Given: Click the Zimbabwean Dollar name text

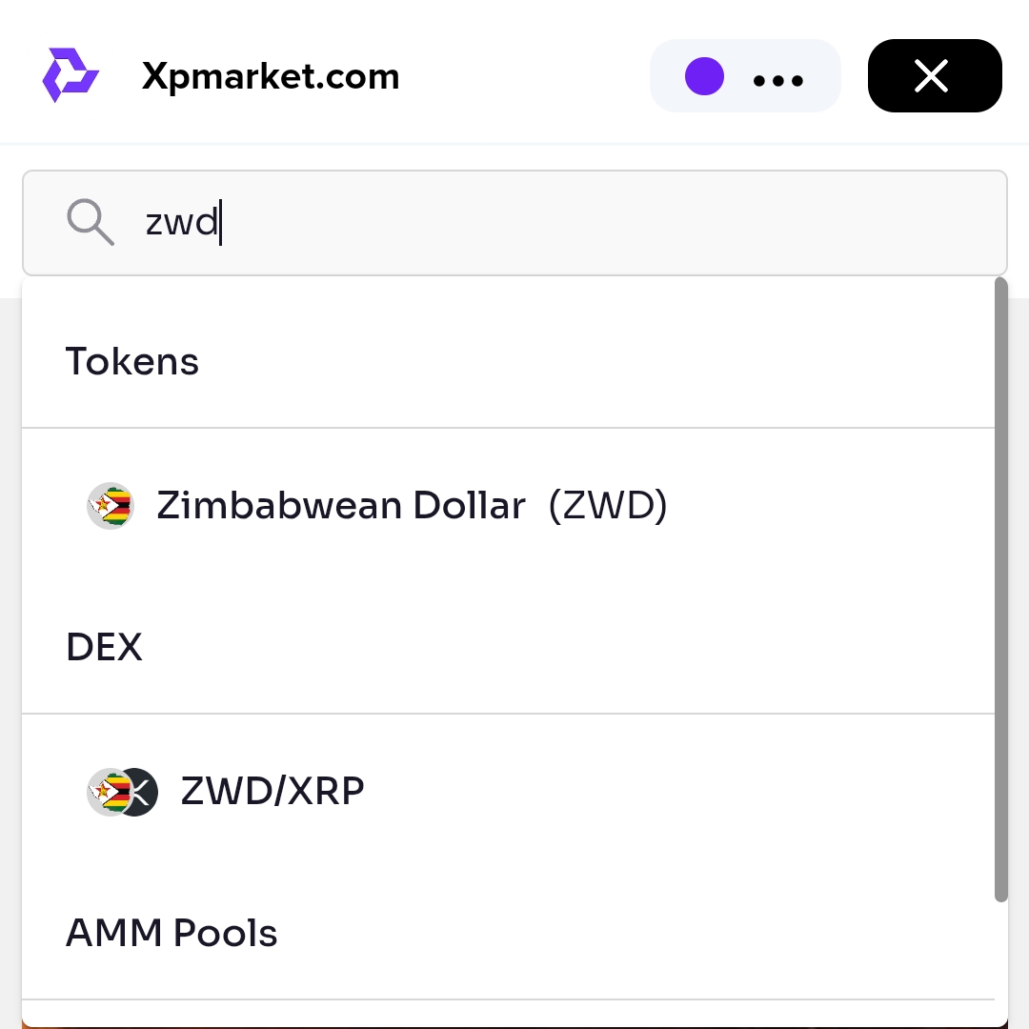Looking at the screenshot, I should (x=341, y=505).
